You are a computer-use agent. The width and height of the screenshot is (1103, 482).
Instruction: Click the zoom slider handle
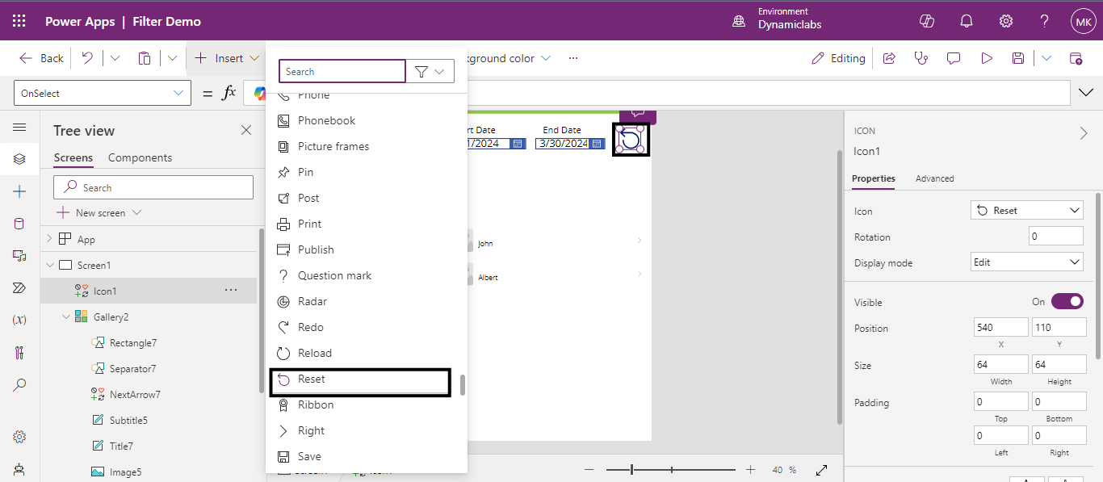coord(631,470)
